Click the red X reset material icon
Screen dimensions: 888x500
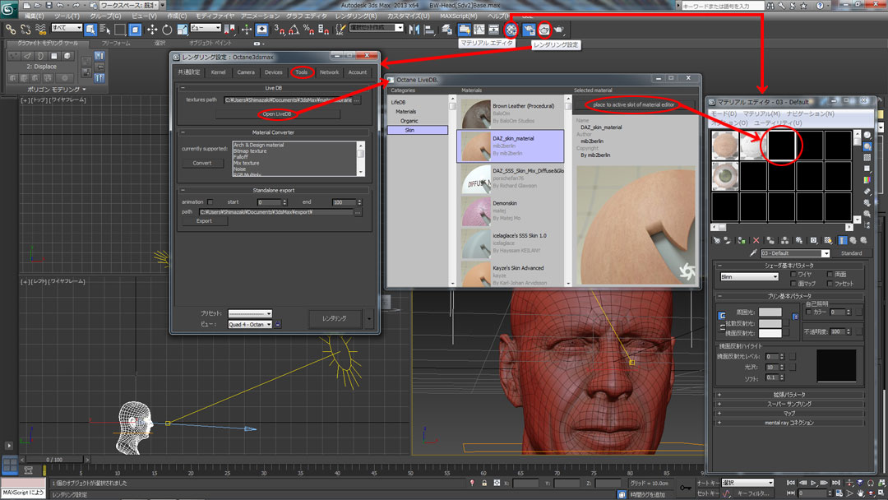point(756,241)
